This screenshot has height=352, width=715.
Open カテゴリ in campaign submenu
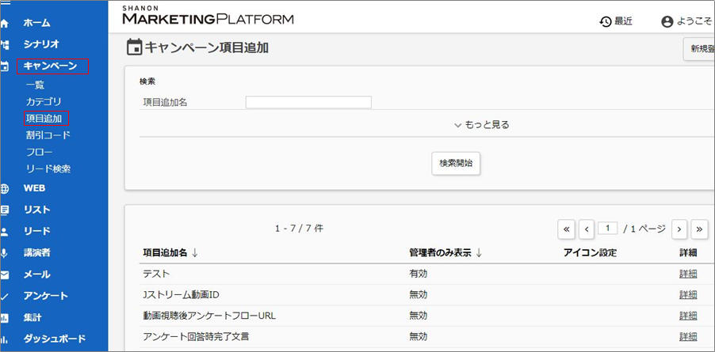tap(44, 102)
